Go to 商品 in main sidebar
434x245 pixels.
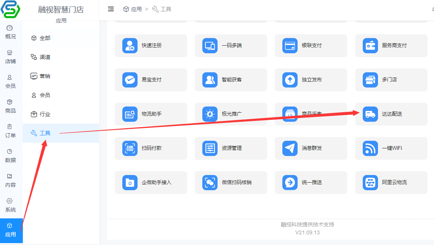coord(10,107)
